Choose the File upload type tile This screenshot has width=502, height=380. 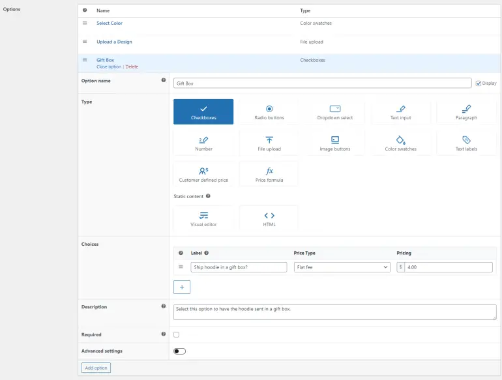click(269, 143)
